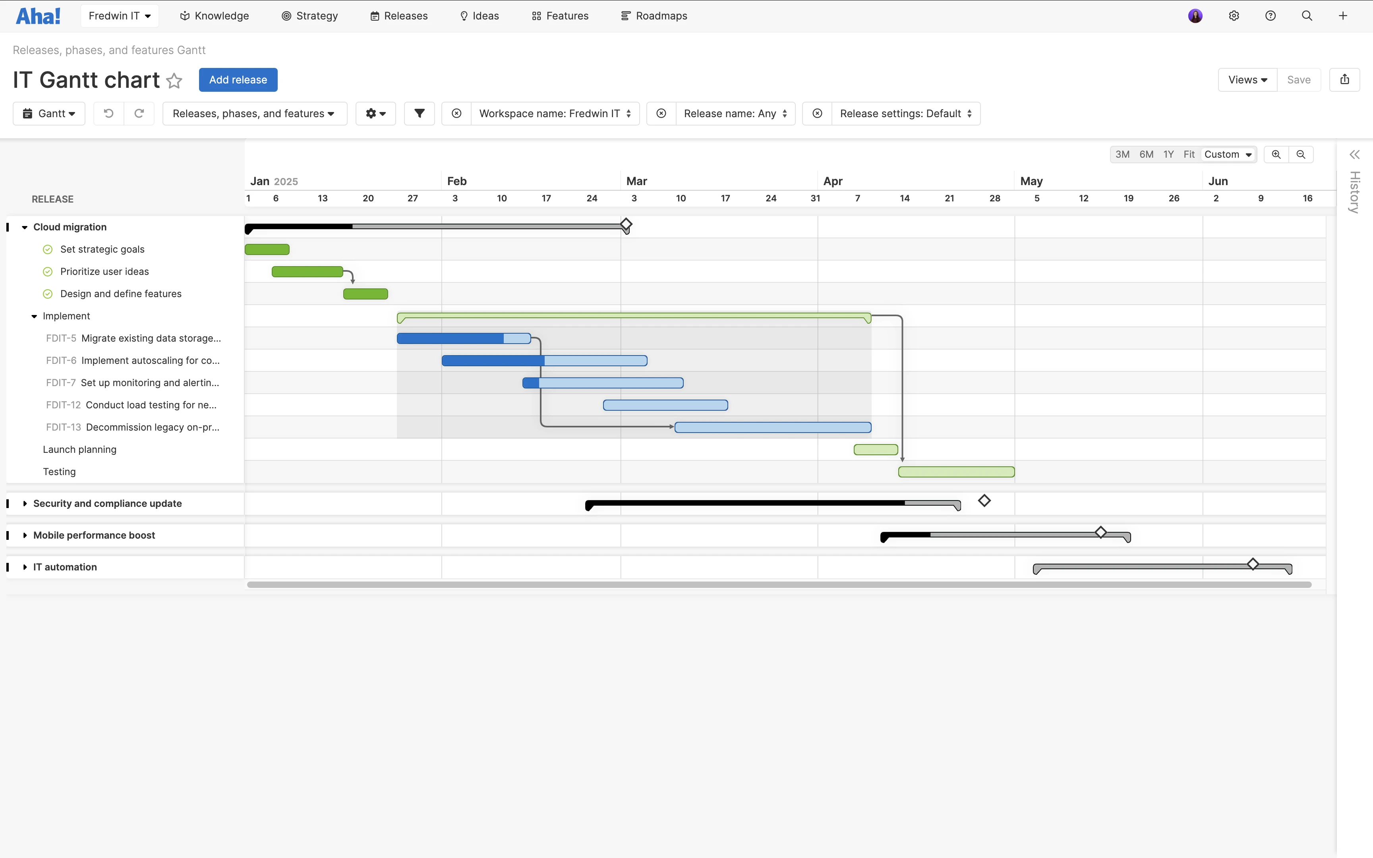This screenshot has width=1373, height=858.
Task: Switch to the Roadmaps section
Action: pyautogui.click(x=654, y=15)
